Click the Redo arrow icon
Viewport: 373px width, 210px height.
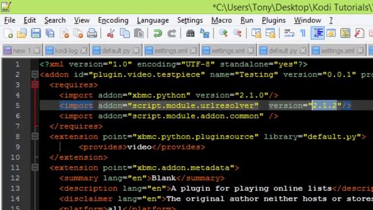171,33
